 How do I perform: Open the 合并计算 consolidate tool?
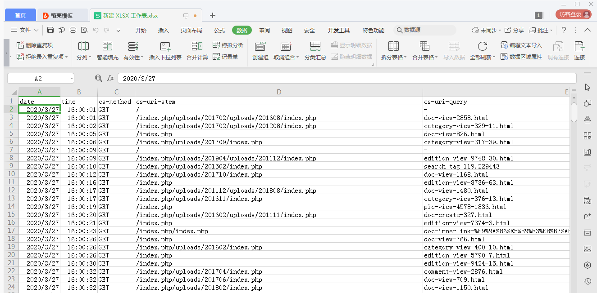tap(197, 46)
